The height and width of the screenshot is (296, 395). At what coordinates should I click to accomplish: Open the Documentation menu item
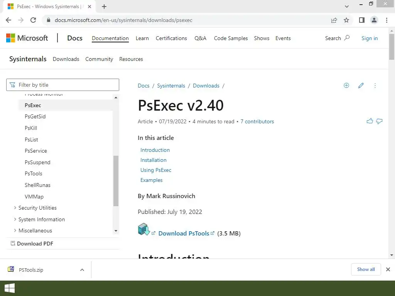coord(110,38)
